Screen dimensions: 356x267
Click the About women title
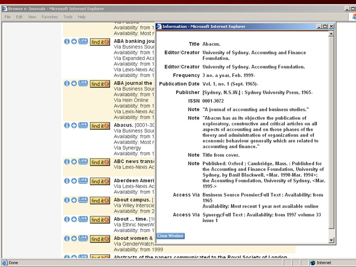point(133,238)
